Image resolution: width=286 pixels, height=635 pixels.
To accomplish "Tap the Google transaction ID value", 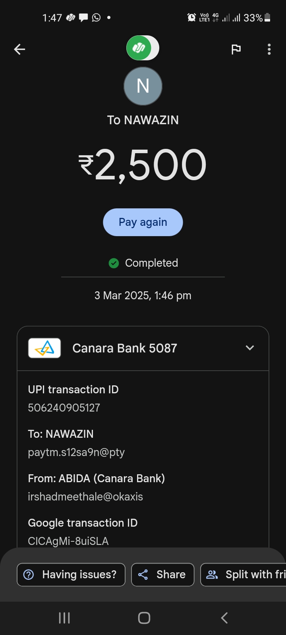I will (x=68, y=541).
